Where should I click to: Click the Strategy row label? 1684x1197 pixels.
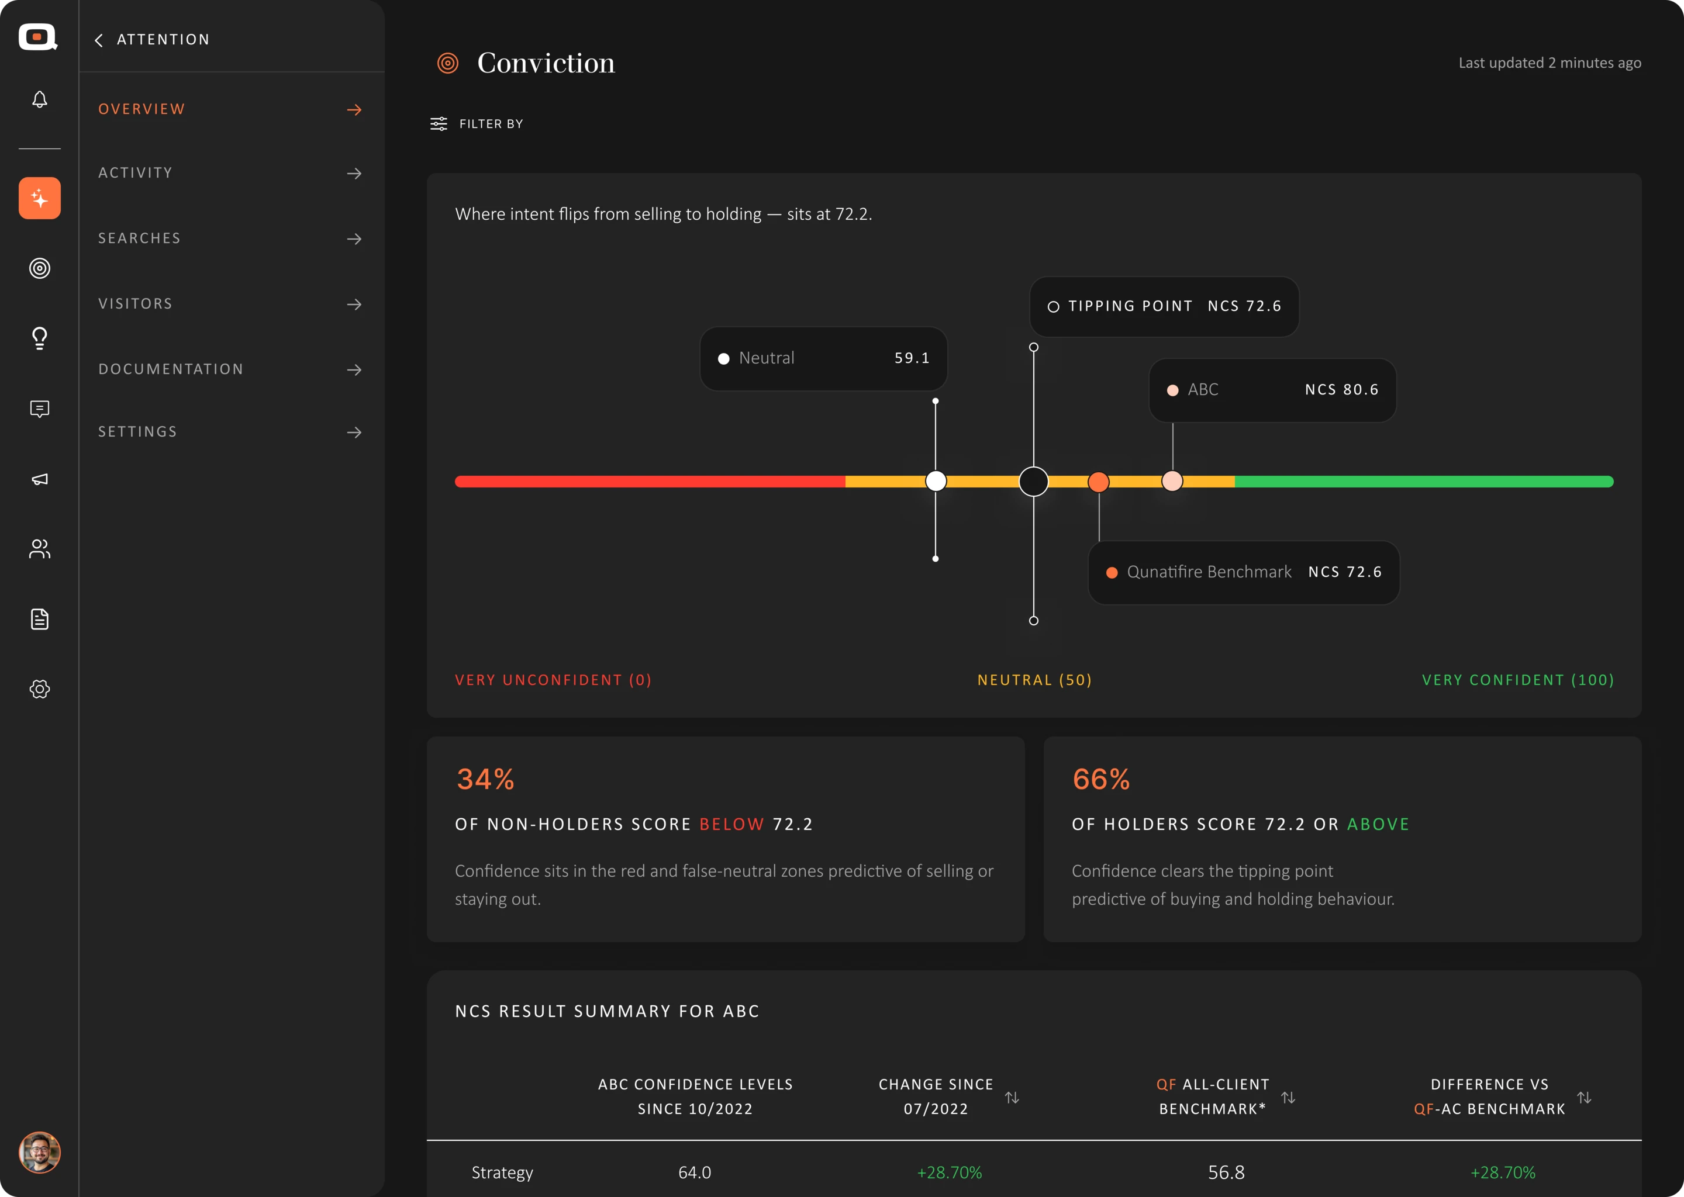502,1172
